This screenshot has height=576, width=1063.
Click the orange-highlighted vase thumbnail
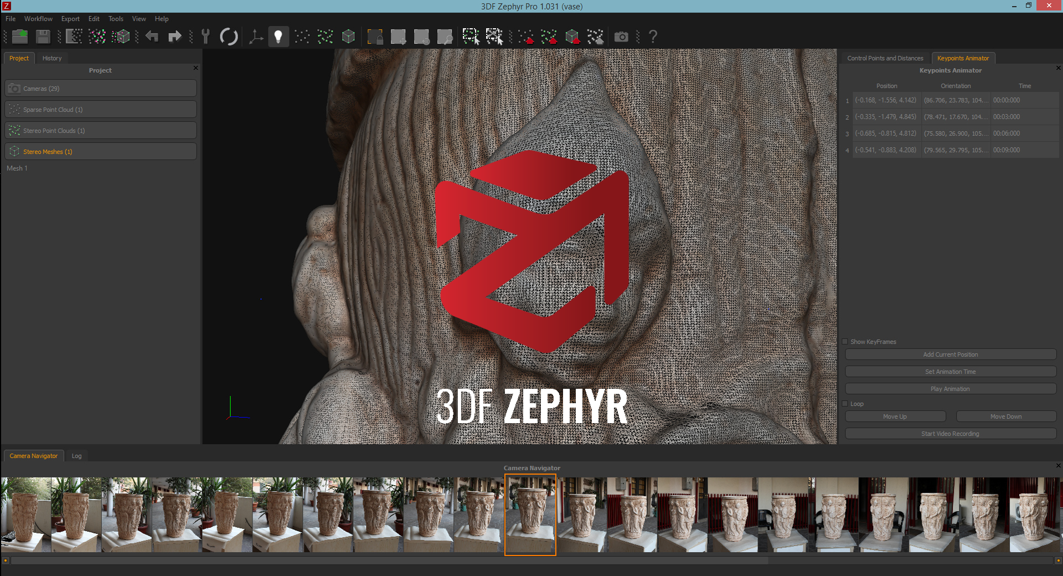pos(530,515)
